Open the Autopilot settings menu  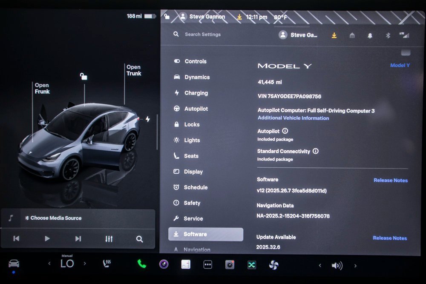pyautogui.click(x=196, y=109)
